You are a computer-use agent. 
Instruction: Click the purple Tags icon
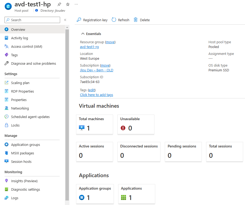(6, 55)
